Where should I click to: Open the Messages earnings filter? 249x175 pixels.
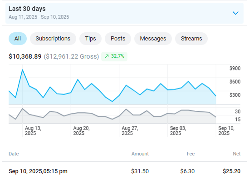[153, 39]
